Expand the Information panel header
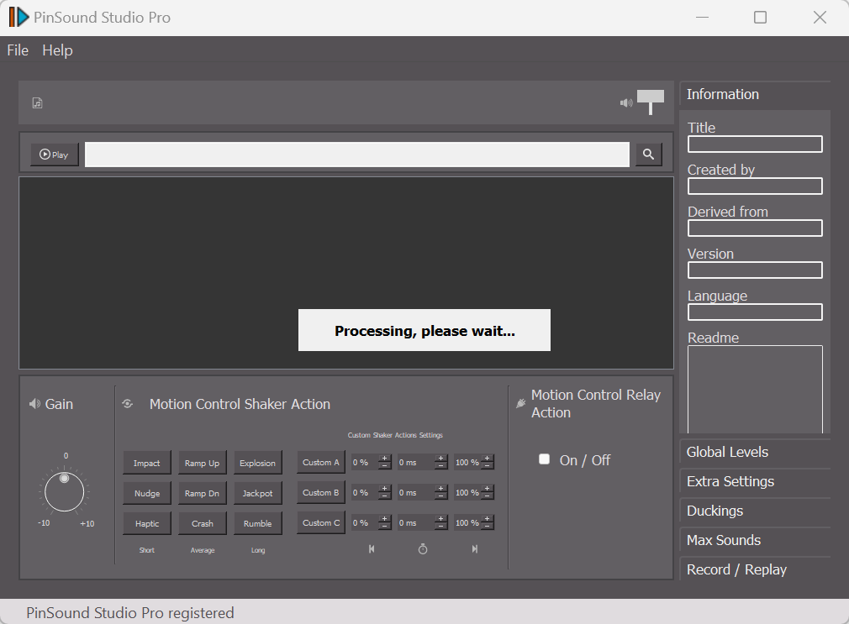Viewport: 849px width, 624px height. pos(755,94)
